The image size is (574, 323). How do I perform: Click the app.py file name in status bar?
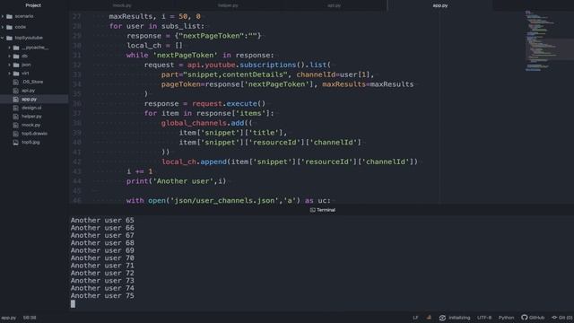coord(8,318)
